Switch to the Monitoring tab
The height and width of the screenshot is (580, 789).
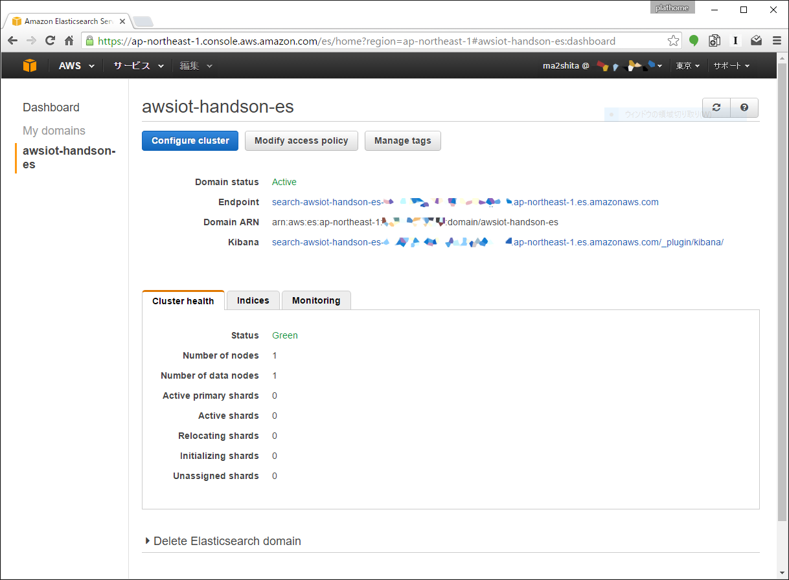[x=316, y=300]
